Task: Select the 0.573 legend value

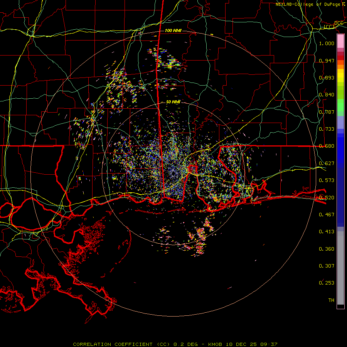Action: pyautogui.click(x=327, y=180)
